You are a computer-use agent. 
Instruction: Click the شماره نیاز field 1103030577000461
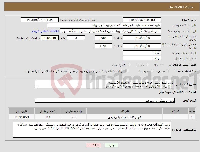pos(142,20)
